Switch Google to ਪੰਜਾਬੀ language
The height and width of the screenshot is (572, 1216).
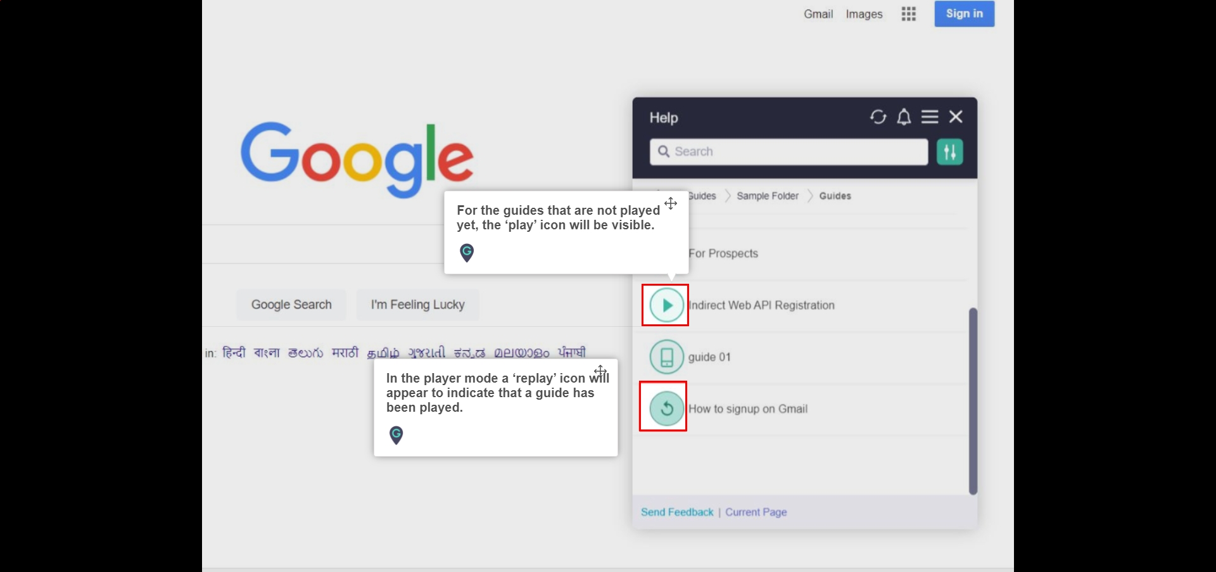(x=571, y=353)
